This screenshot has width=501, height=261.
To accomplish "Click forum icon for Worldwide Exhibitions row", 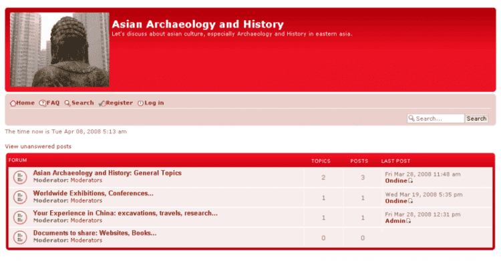I will [x=20, y=198].
